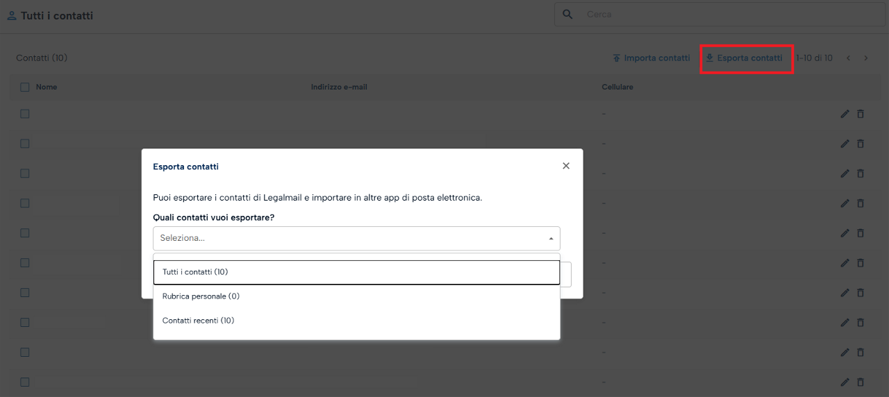Screen dimensions: 889x397
Task: Choose Contatti recenti (10) option
Action: (x=356, y=321)
